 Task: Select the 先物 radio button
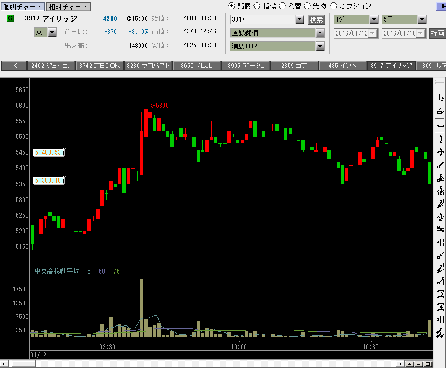[x=307, y=6]
